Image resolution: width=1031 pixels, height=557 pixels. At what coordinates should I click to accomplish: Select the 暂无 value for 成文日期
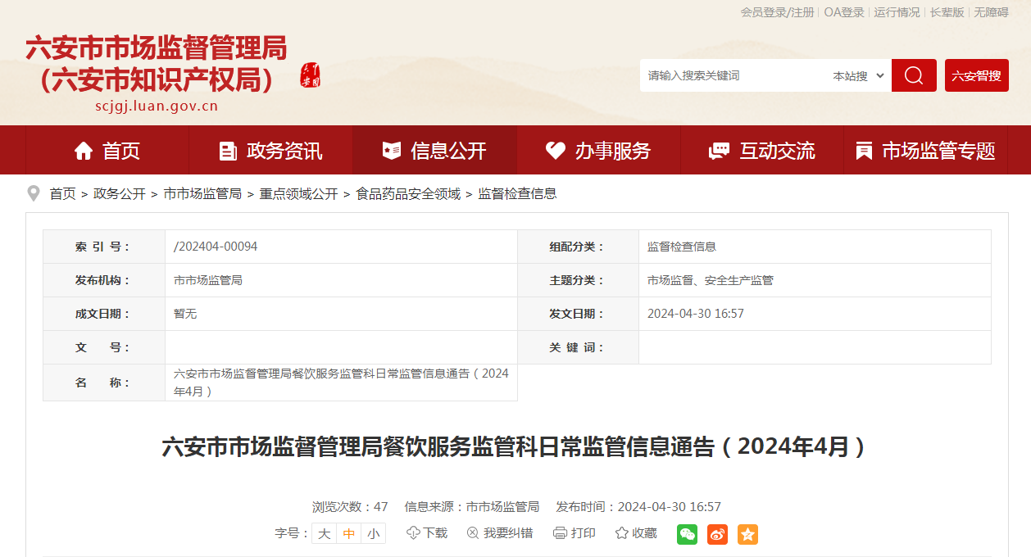[x=185, y=314]
